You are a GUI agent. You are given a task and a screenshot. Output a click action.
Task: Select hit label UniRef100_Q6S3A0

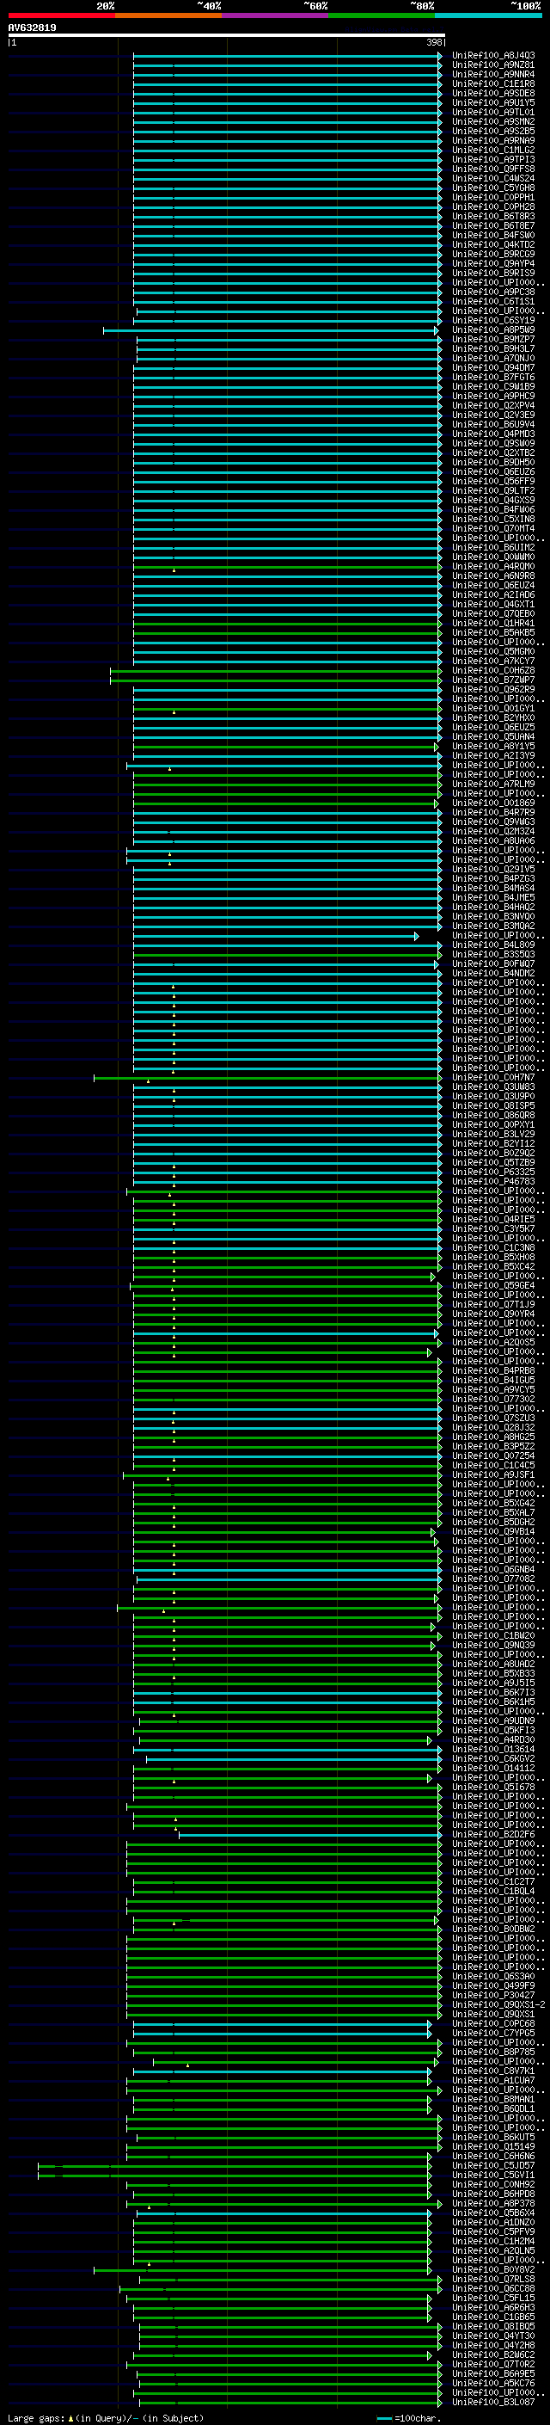point(493,1976)
